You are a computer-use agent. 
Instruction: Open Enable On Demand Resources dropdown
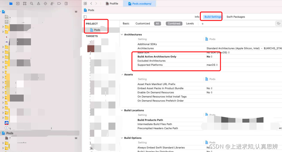point(209,92)
